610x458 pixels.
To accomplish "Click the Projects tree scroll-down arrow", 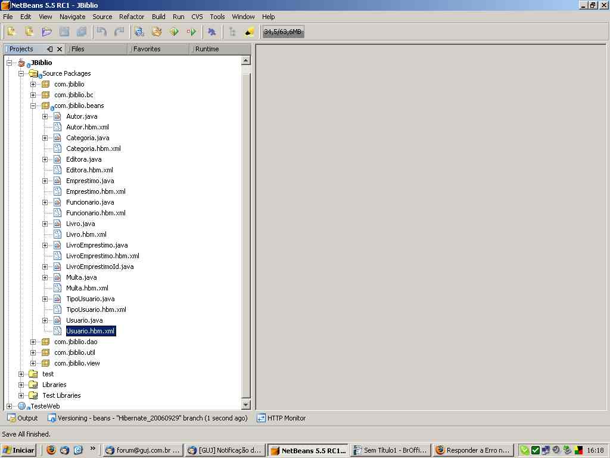I will (245, 405).
